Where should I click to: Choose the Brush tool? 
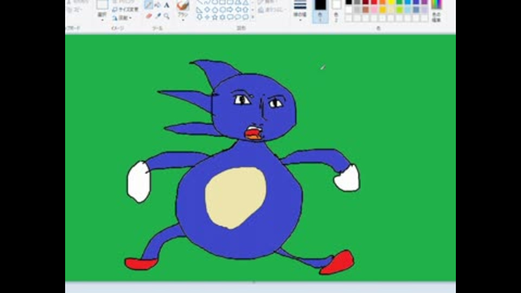[x=183, y=6]
